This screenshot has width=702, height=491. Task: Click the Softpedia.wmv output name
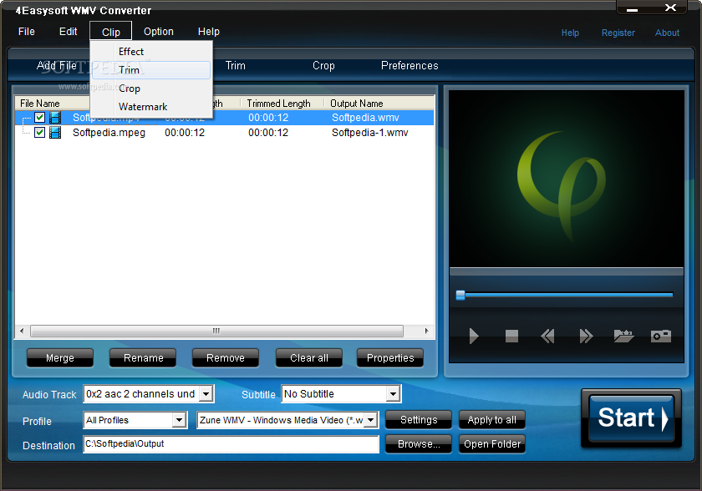pyautogui.click(x=365, y=118)
